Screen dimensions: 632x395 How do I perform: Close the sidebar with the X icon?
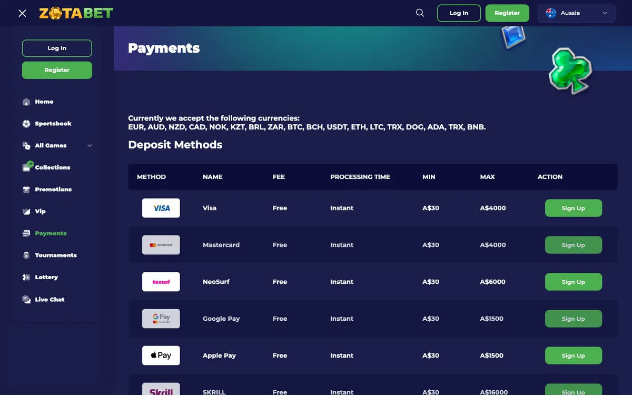coord(22,13)
